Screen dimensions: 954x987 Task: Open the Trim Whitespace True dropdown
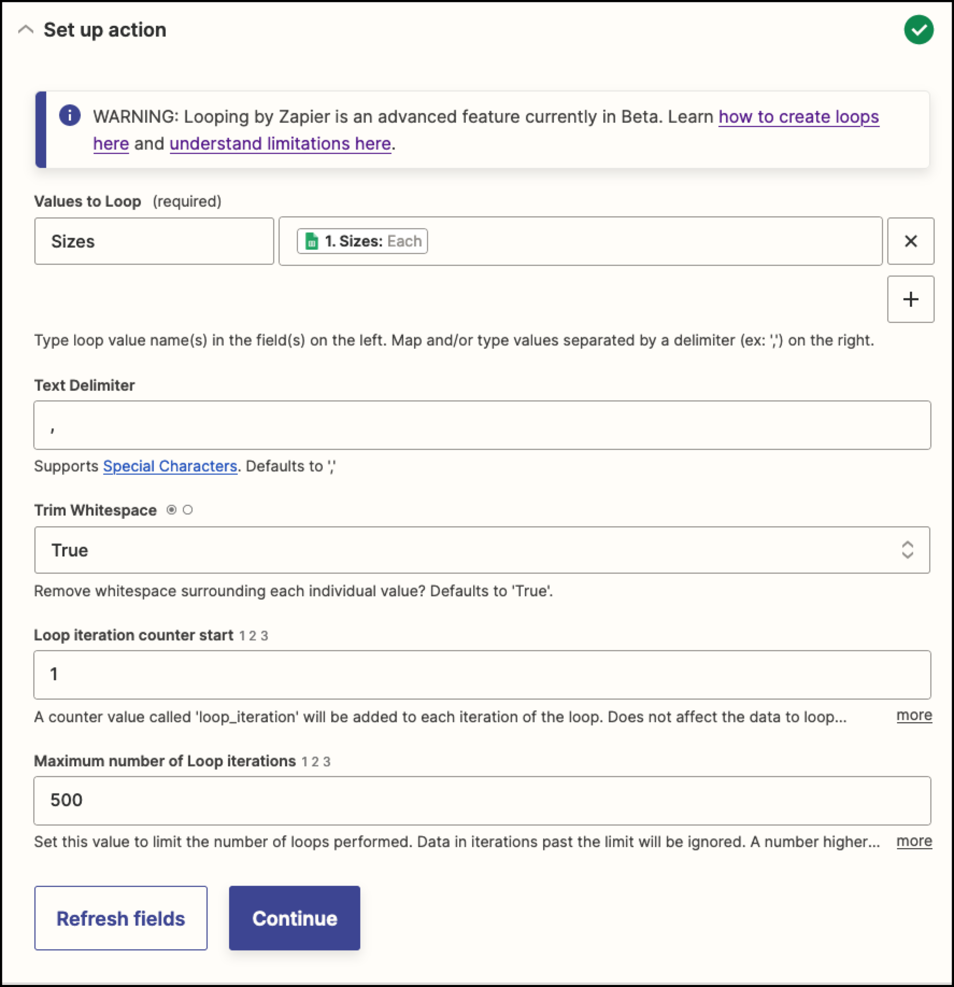482,550
